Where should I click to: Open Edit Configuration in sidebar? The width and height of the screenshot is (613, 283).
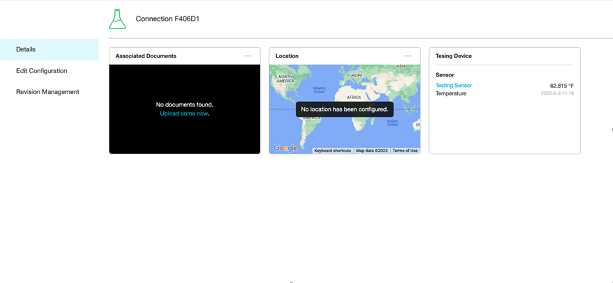point(42,71)
